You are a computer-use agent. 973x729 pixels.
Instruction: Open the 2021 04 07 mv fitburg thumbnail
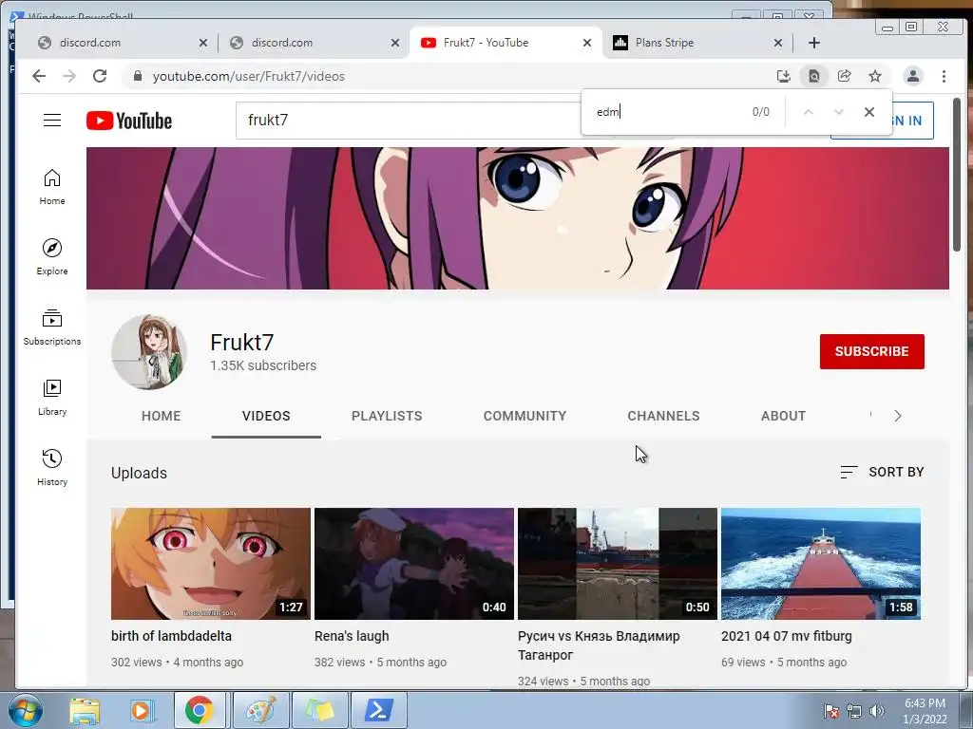[820, 564]
